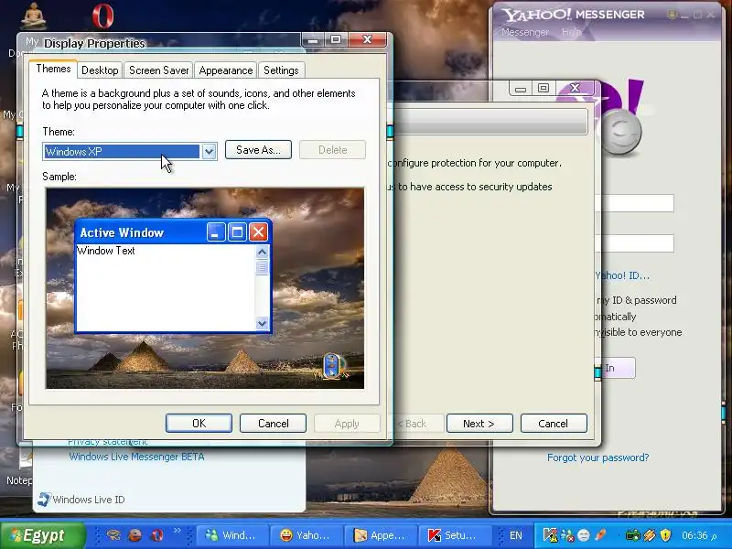Click Yahoo Messenger smiley tray icon
Image resolution: width=732 pixels, height=549 pixels.
coord(584,535)
